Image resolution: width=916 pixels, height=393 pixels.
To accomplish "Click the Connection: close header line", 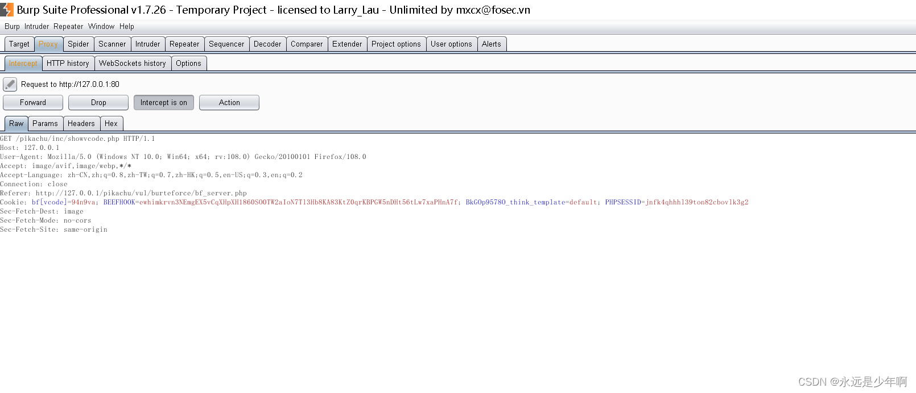I will click(34, 184).
